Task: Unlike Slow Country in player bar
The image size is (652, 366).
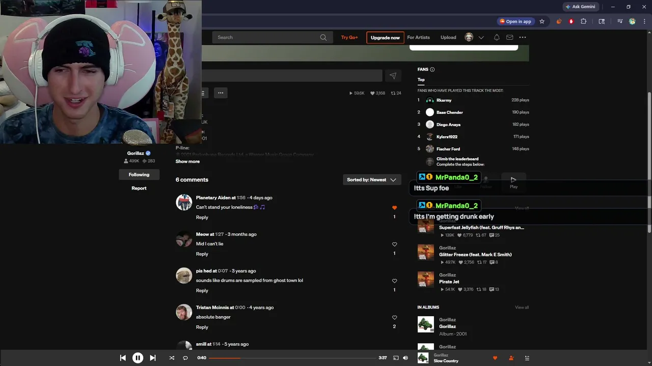Action: [495, 358]
